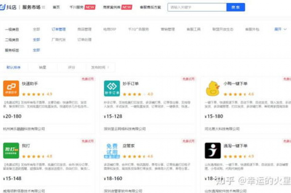Click the company name below ¥15-128
The width and height of the screenshot is (291, 193).
(125, 129)
